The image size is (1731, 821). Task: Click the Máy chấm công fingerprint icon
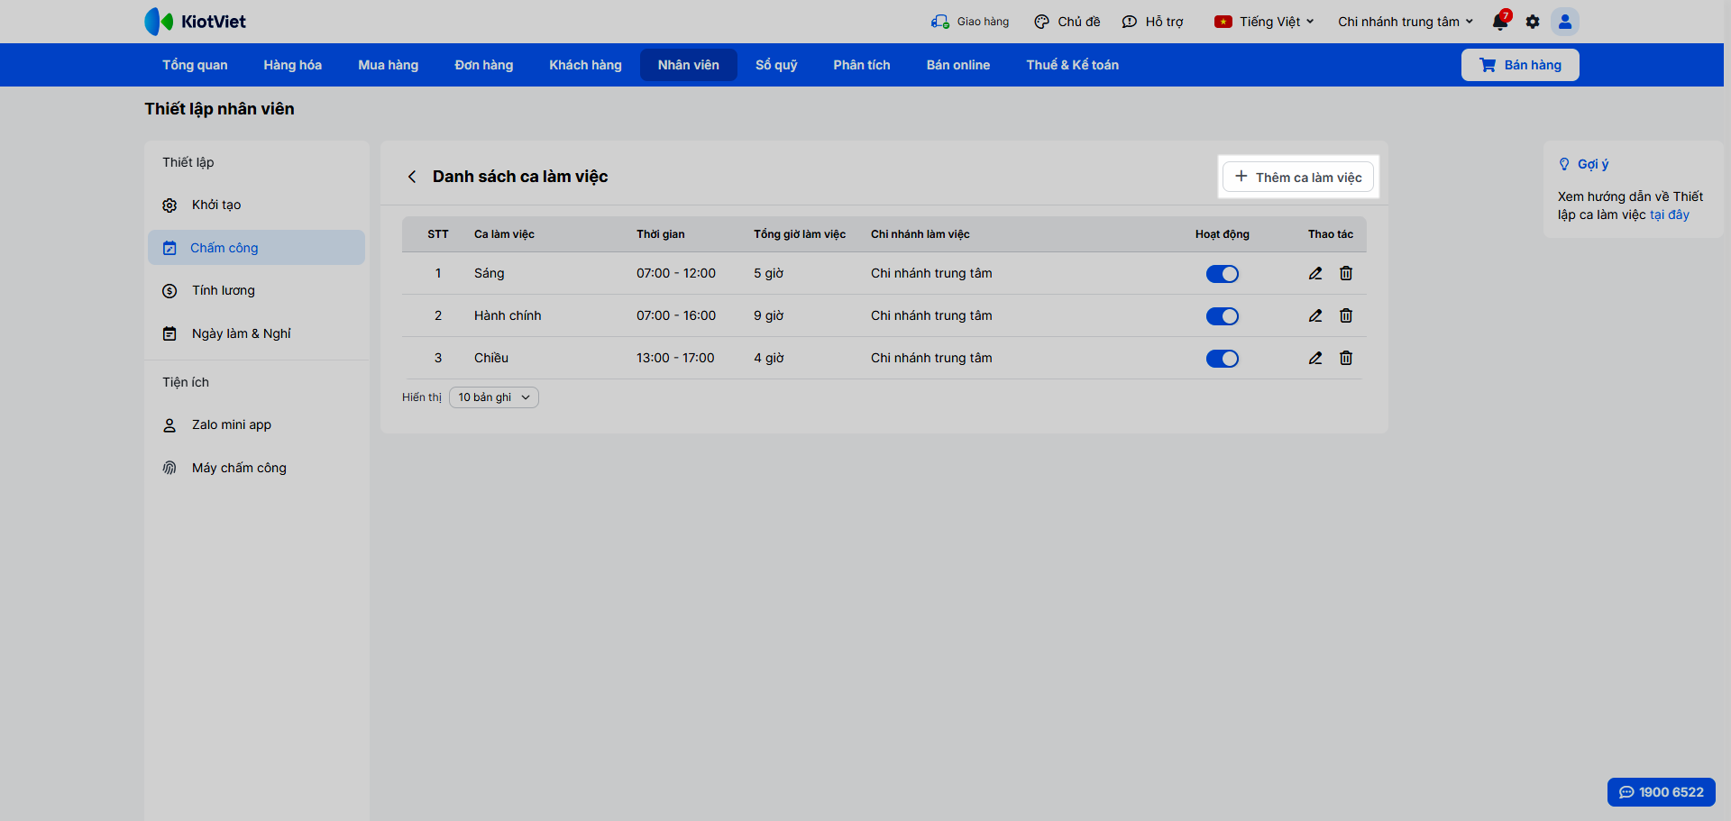pyautogui.click(x=169, y=468)
